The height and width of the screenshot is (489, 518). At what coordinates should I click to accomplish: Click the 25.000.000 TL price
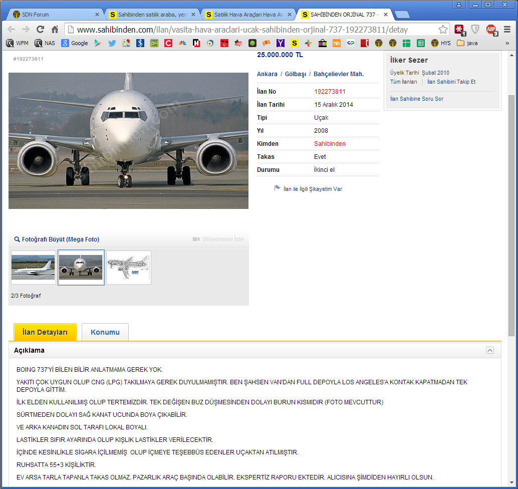[x=280, y=55]
